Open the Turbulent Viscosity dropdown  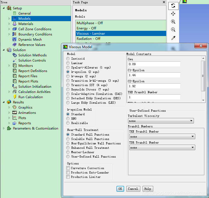pyautogui.click(x=161, y=121)
